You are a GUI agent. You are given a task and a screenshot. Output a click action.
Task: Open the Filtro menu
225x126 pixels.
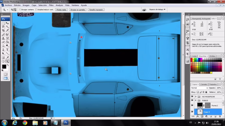point(51,5)
